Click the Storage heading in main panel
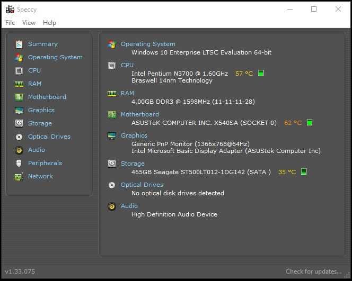 [x=133, y=164]
